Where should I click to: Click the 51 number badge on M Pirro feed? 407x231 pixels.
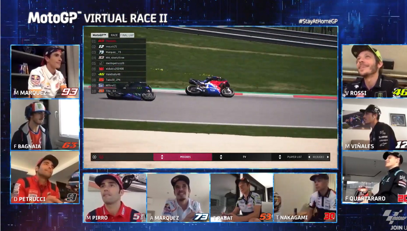pyautogui.click(x=138, y=216)
